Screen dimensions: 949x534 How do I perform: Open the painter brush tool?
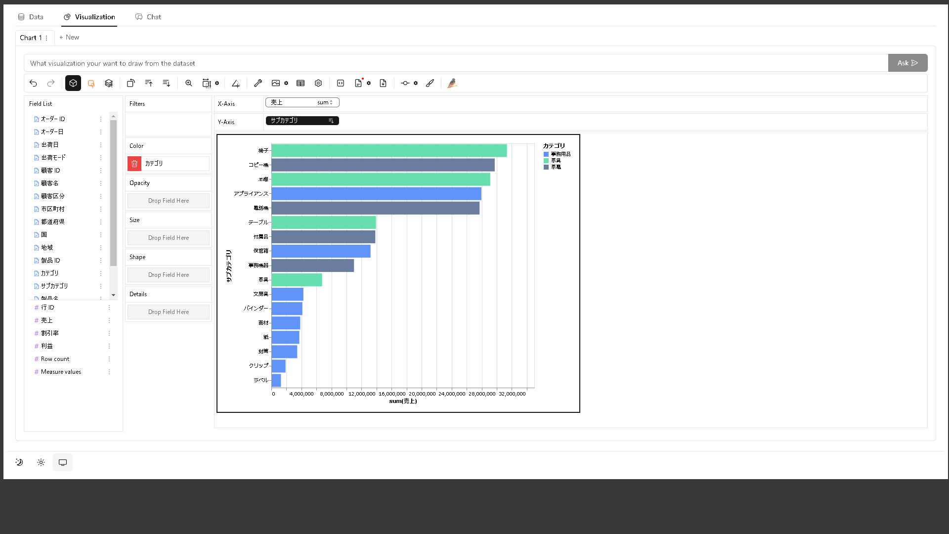pos(430,83)
